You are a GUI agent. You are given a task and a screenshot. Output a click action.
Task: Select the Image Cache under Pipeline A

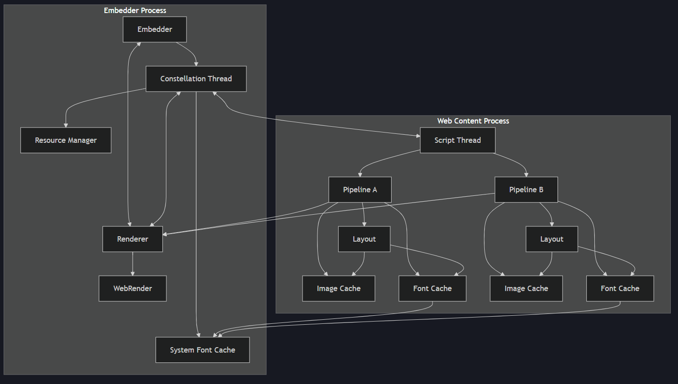(x=339, y=288)
